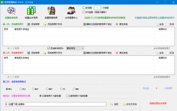
Task: Select the WMV format radio button
Action: pyautogui.click(x=74, y=89)
